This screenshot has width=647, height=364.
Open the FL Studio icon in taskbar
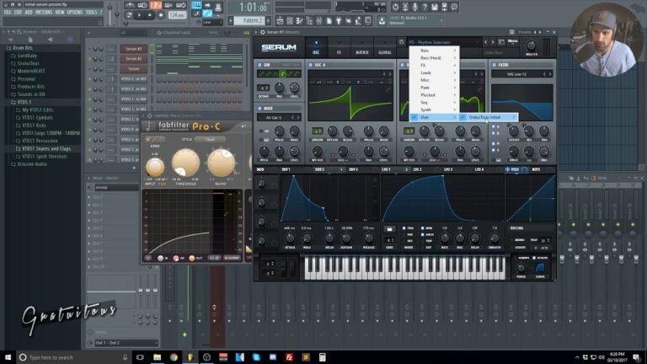190,357
